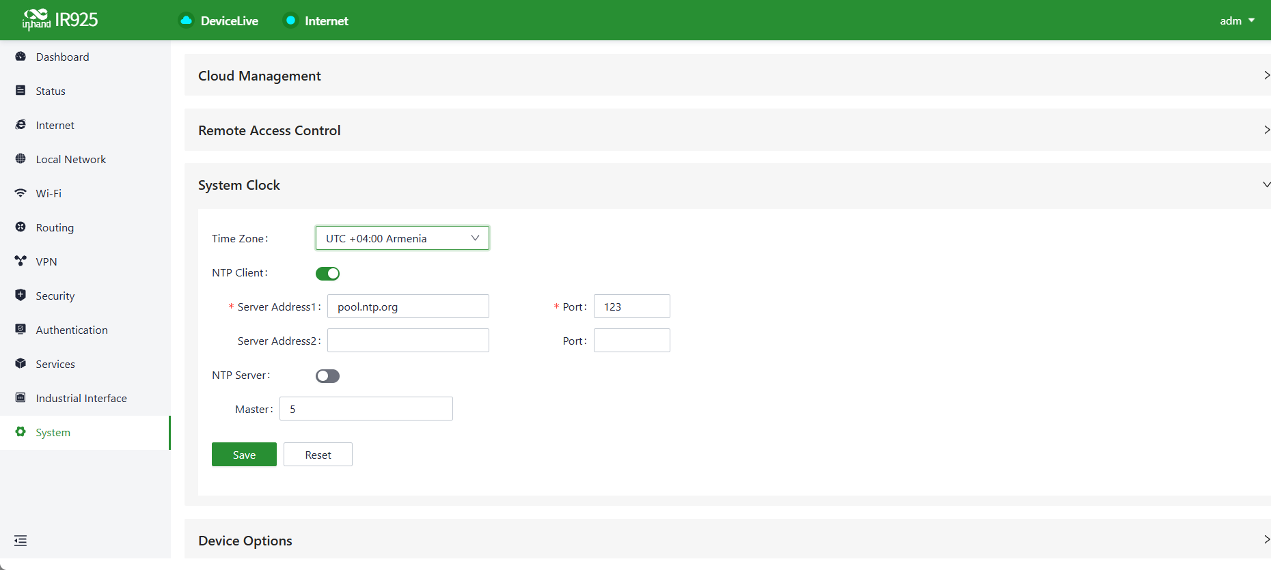Select the Services menu item
The width and height of the screenshot is (1271, 570).
coord(85,364)
